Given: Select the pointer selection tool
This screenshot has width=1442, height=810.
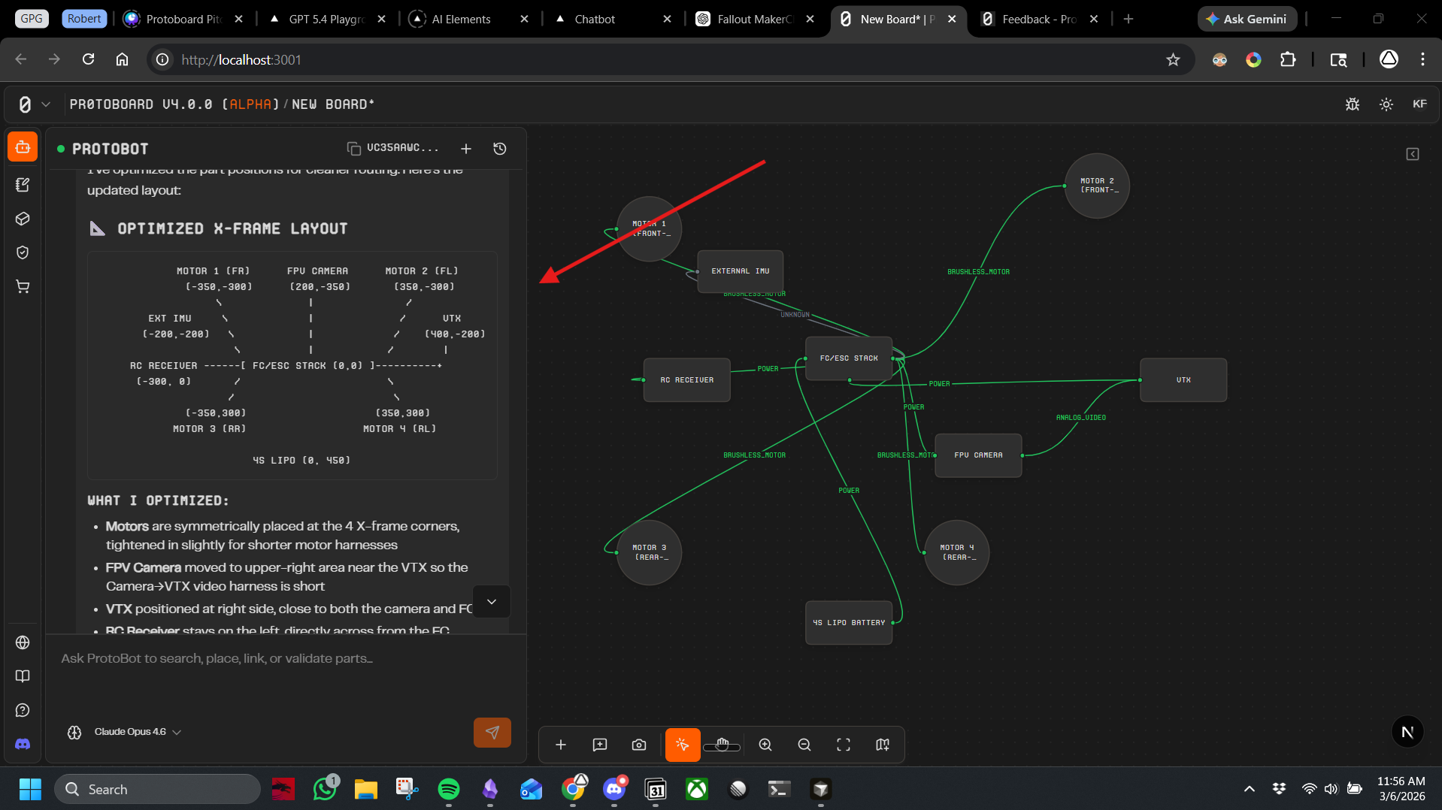Looking at the screenshot, I should [682, 745].
